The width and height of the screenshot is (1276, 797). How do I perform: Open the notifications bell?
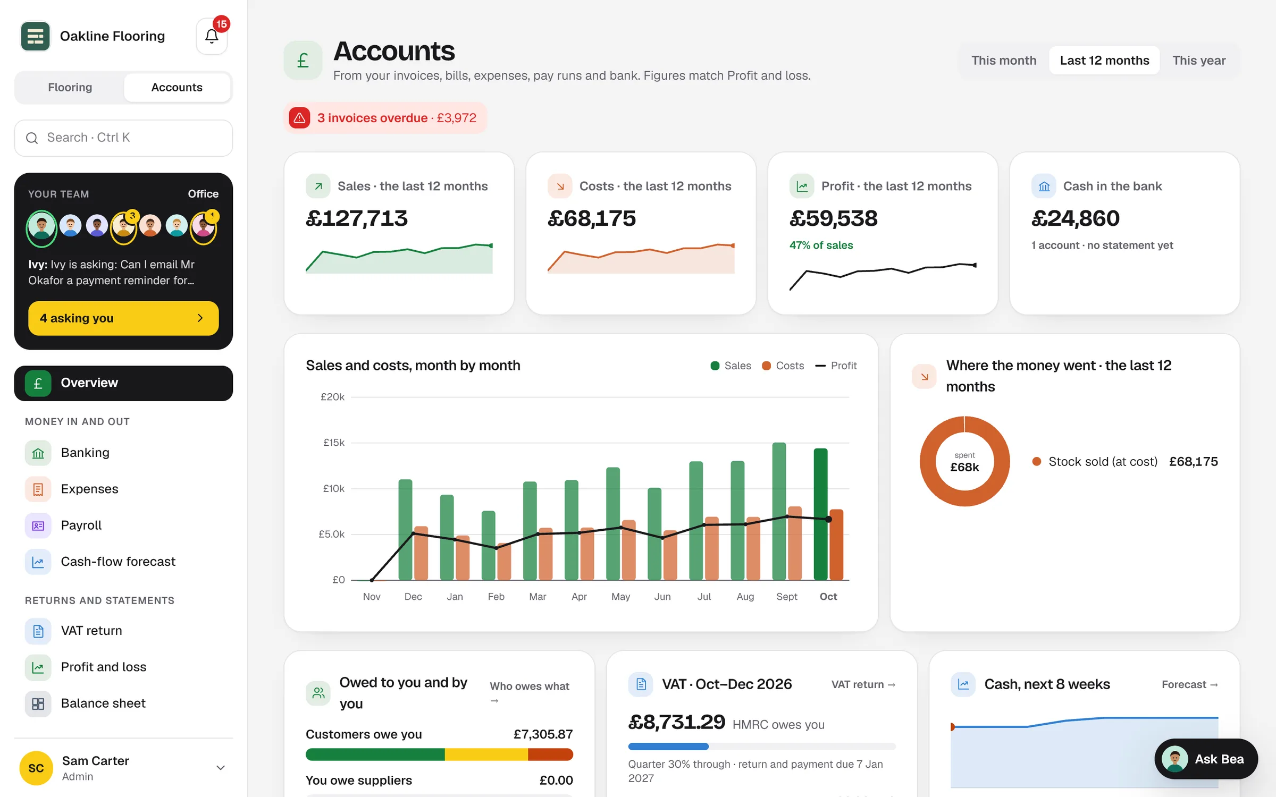pos(212,36)
